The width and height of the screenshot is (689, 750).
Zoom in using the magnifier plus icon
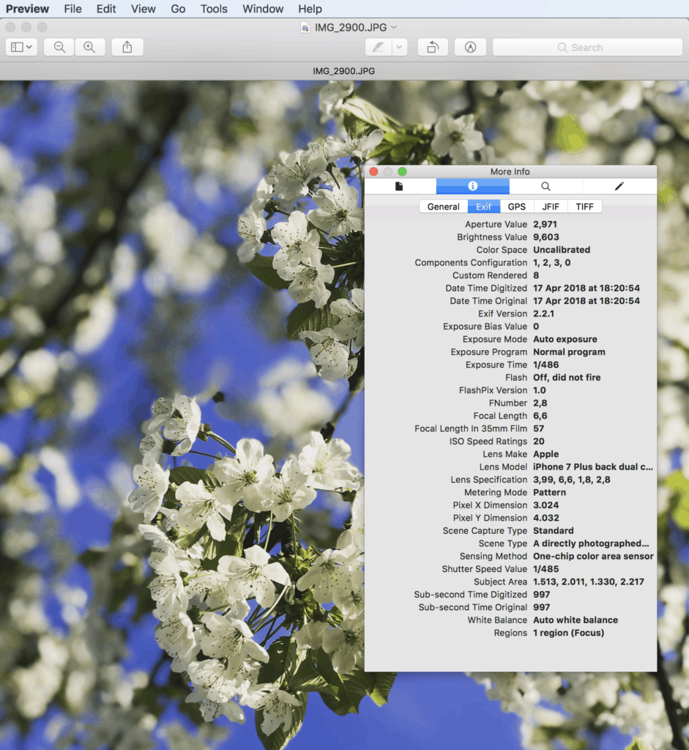(x=88, y=47)
